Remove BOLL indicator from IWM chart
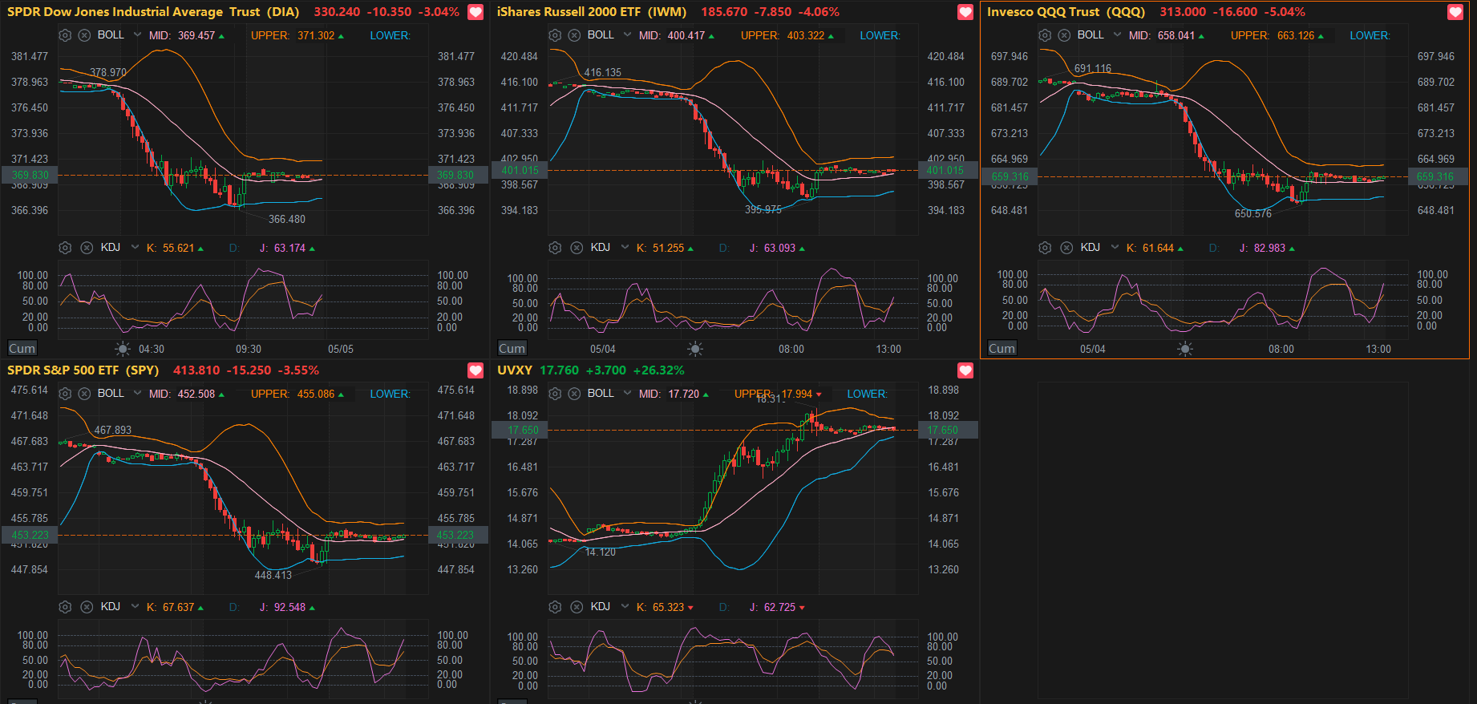 click(x=574, y=35)
